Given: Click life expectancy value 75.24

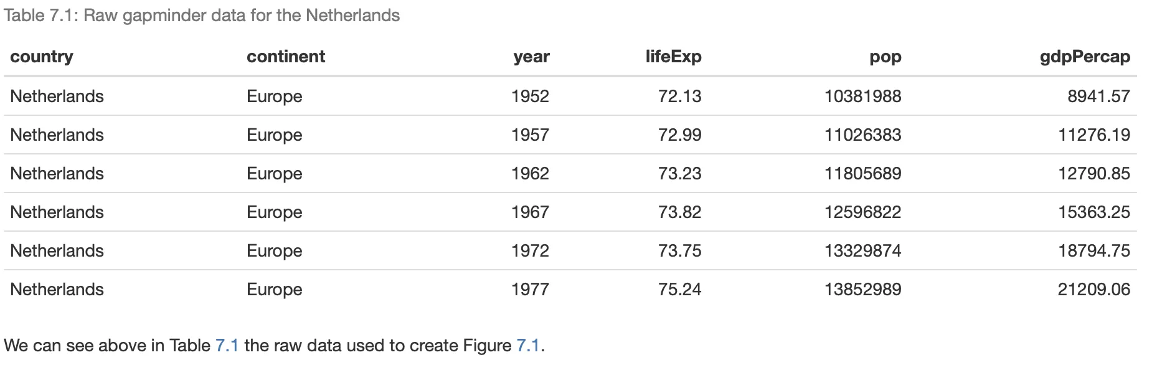Looking at the screenshot, I should click(x=679, y=290).
